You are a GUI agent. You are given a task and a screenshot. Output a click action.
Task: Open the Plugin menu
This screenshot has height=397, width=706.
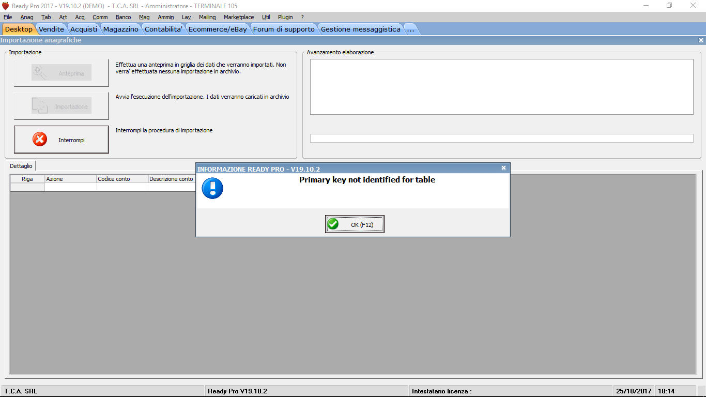point(285,17)
